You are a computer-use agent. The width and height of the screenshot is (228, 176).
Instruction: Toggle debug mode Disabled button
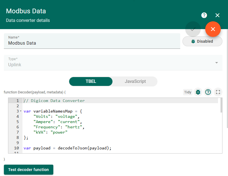tap(202, 41)
